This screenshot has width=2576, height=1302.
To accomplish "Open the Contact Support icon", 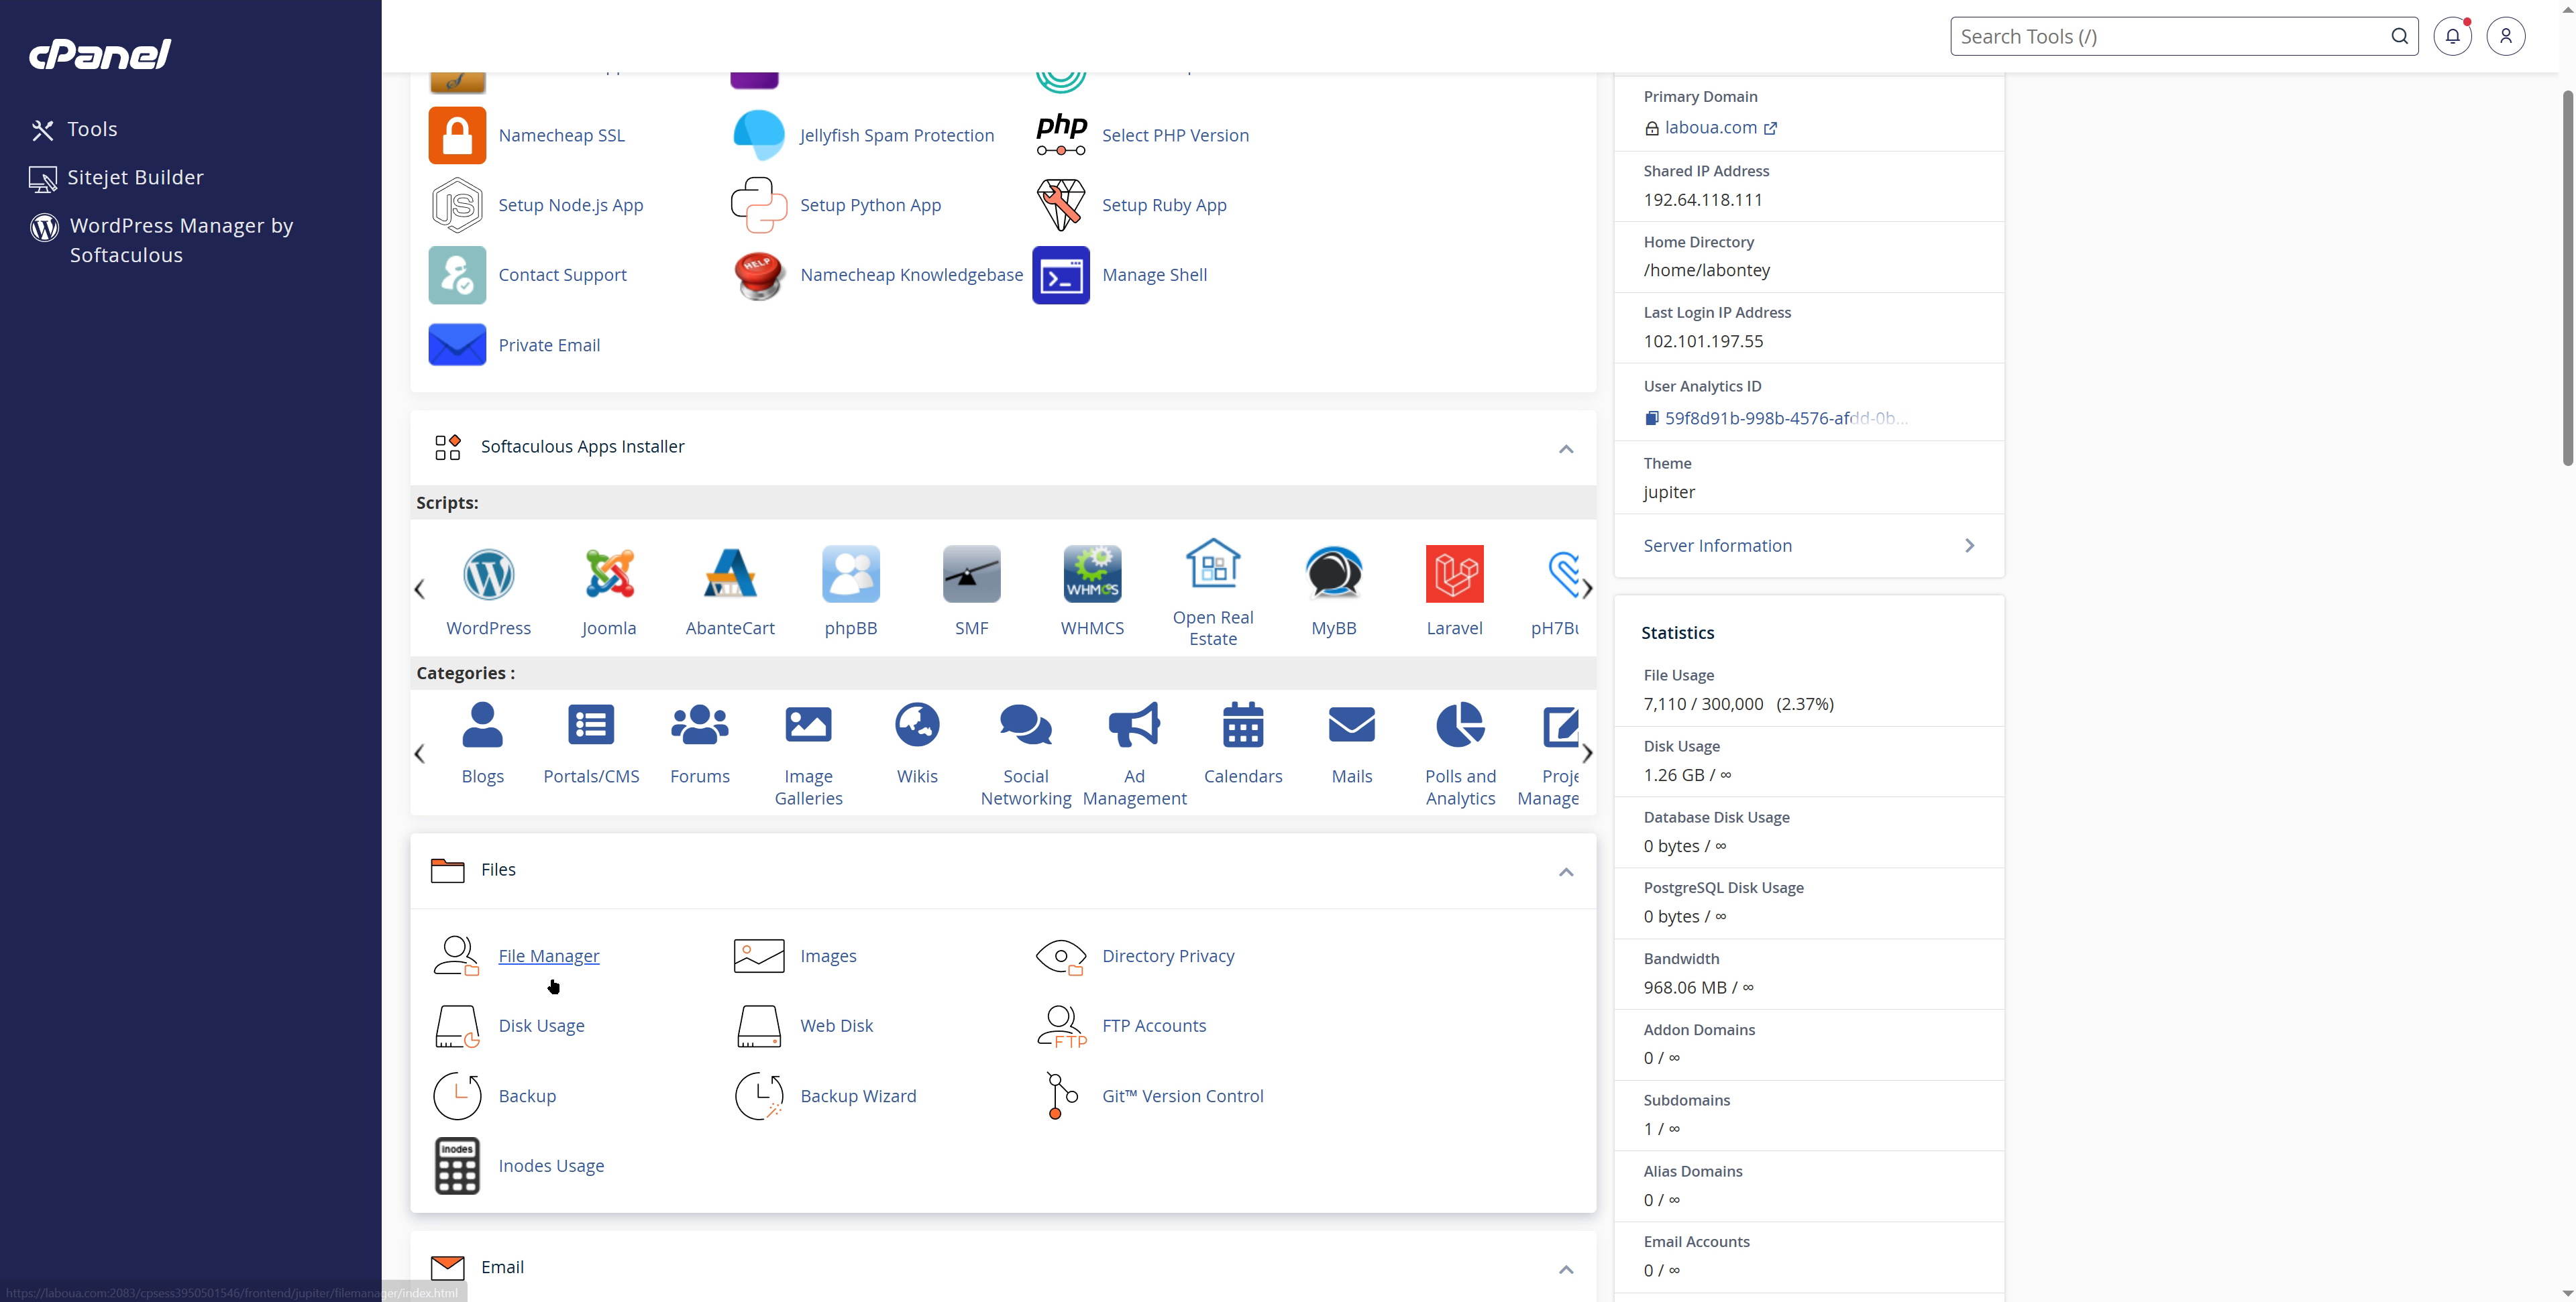I will tap(457, 275).
